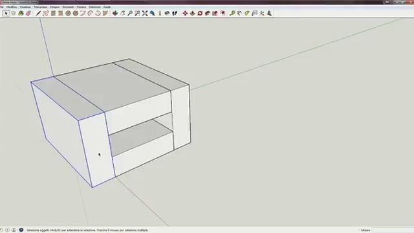Screen dimensions: 414x233
Task: Click the status bar person credits icon
Action: [x=14, y=230]
